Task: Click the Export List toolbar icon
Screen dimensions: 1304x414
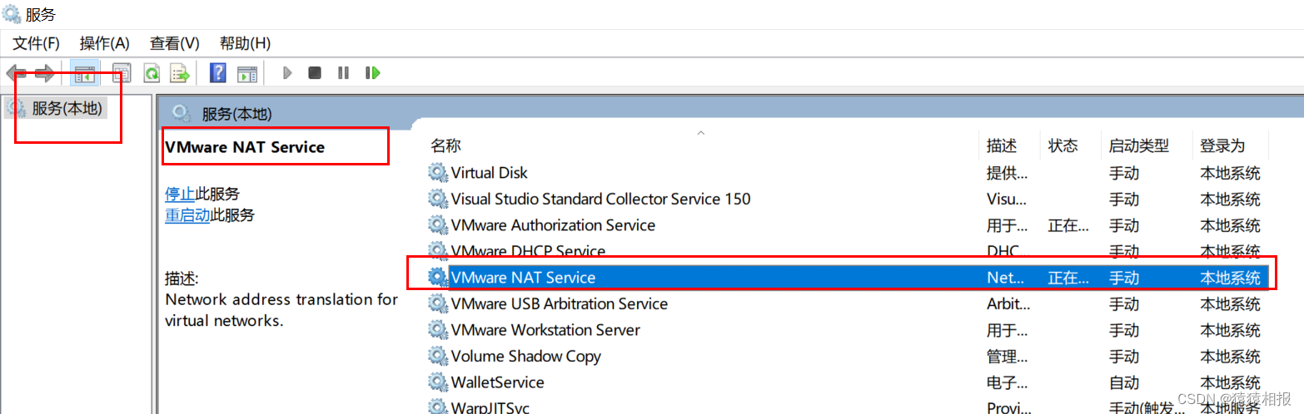Action: 179,73
